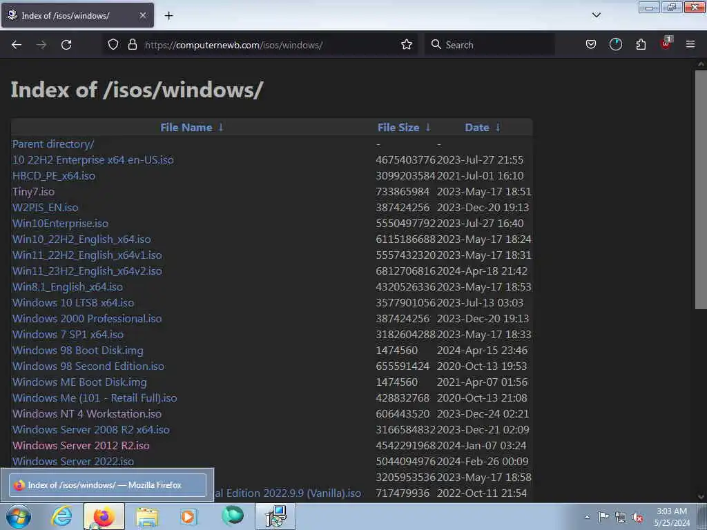Open the Action Center flag icon
This screenshot has height=530, width=707.
(x=603, y=517)
